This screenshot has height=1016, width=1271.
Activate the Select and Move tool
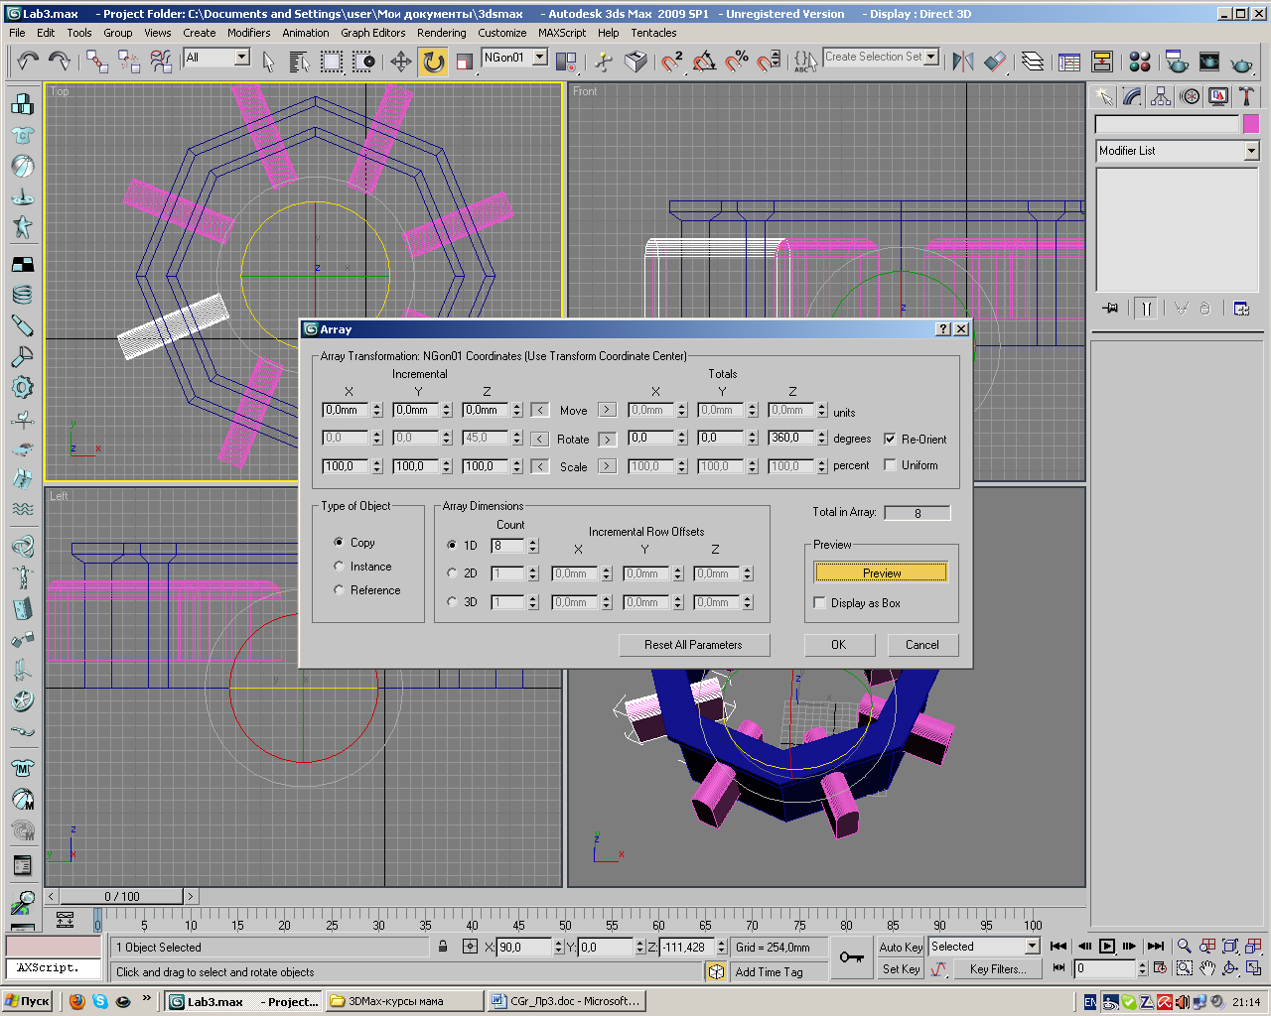coord(401,62)
